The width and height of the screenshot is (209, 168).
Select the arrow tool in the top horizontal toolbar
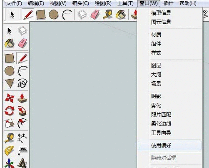pos(12,15)
